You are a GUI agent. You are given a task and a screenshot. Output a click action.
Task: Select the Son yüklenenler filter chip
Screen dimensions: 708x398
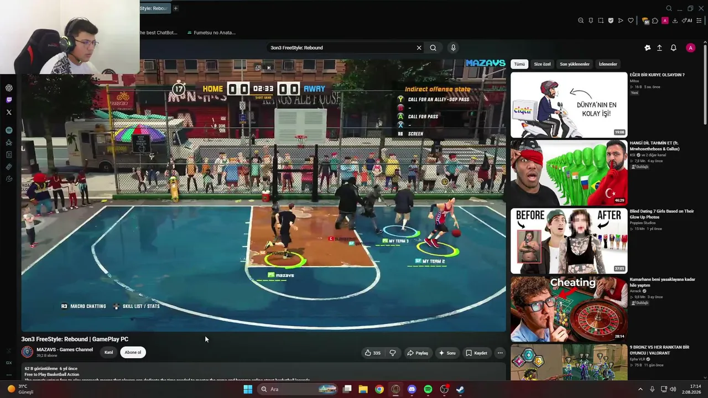click(575, 64)
